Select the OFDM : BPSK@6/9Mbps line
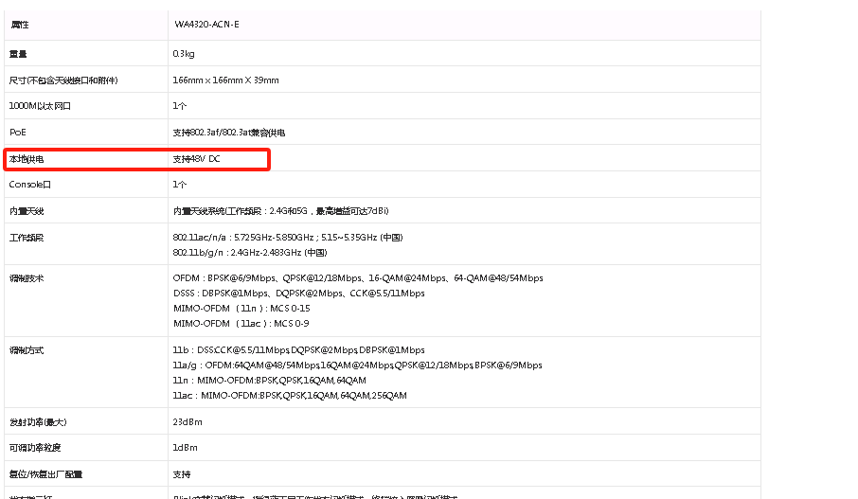 pyautogui.click(x=358, y=278)
